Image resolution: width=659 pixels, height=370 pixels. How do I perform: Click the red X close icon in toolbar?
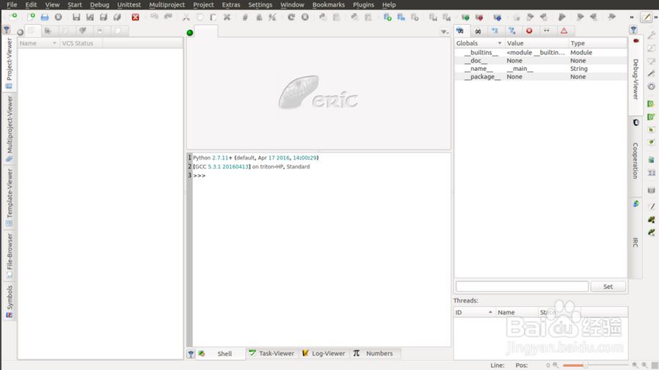coord(135,17)
